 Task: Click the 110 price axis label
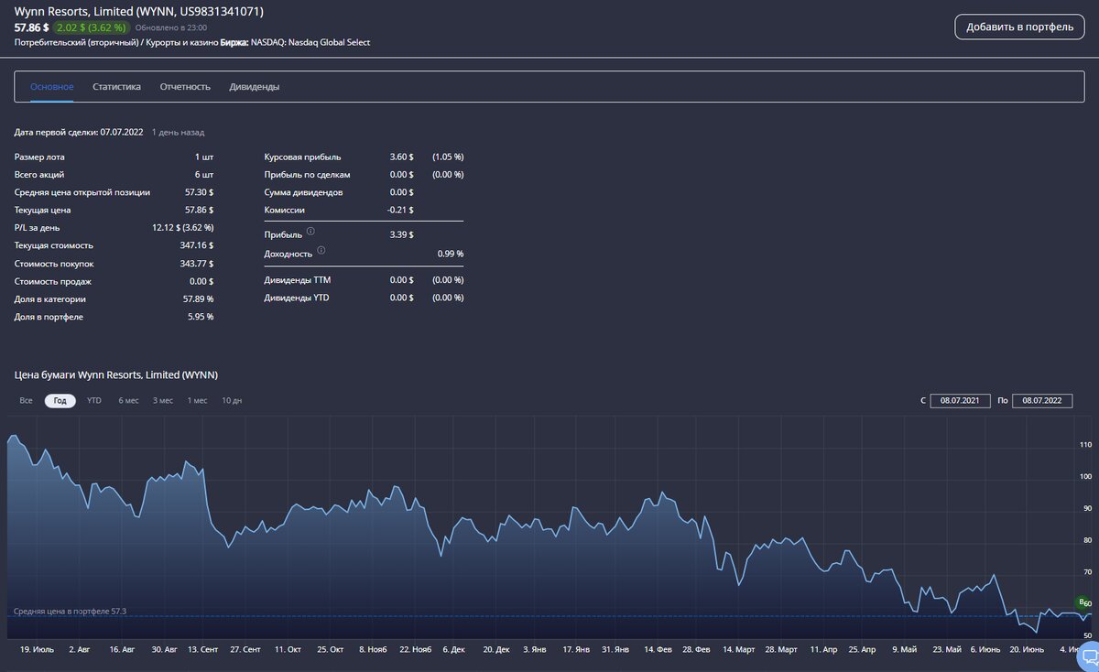1086,445
